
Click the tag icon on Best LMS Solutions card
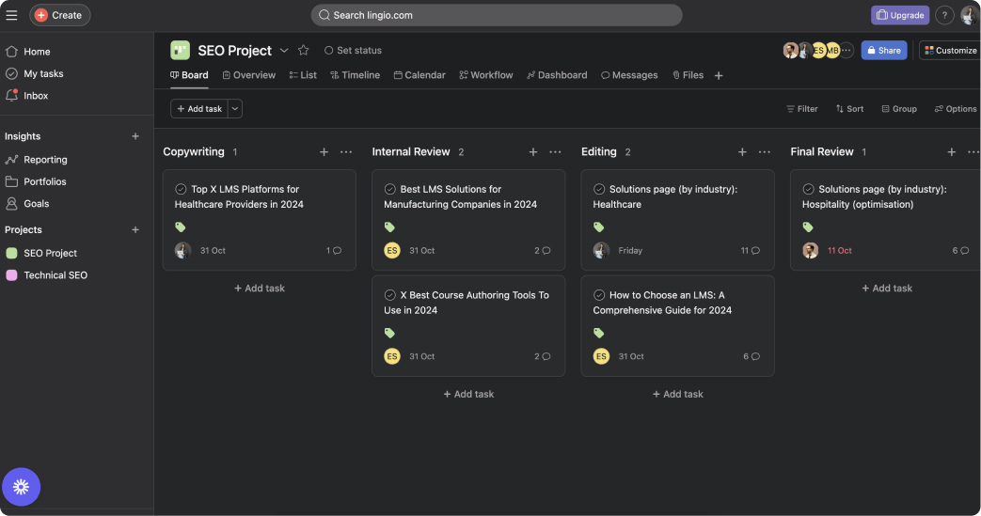click(389, 227)
